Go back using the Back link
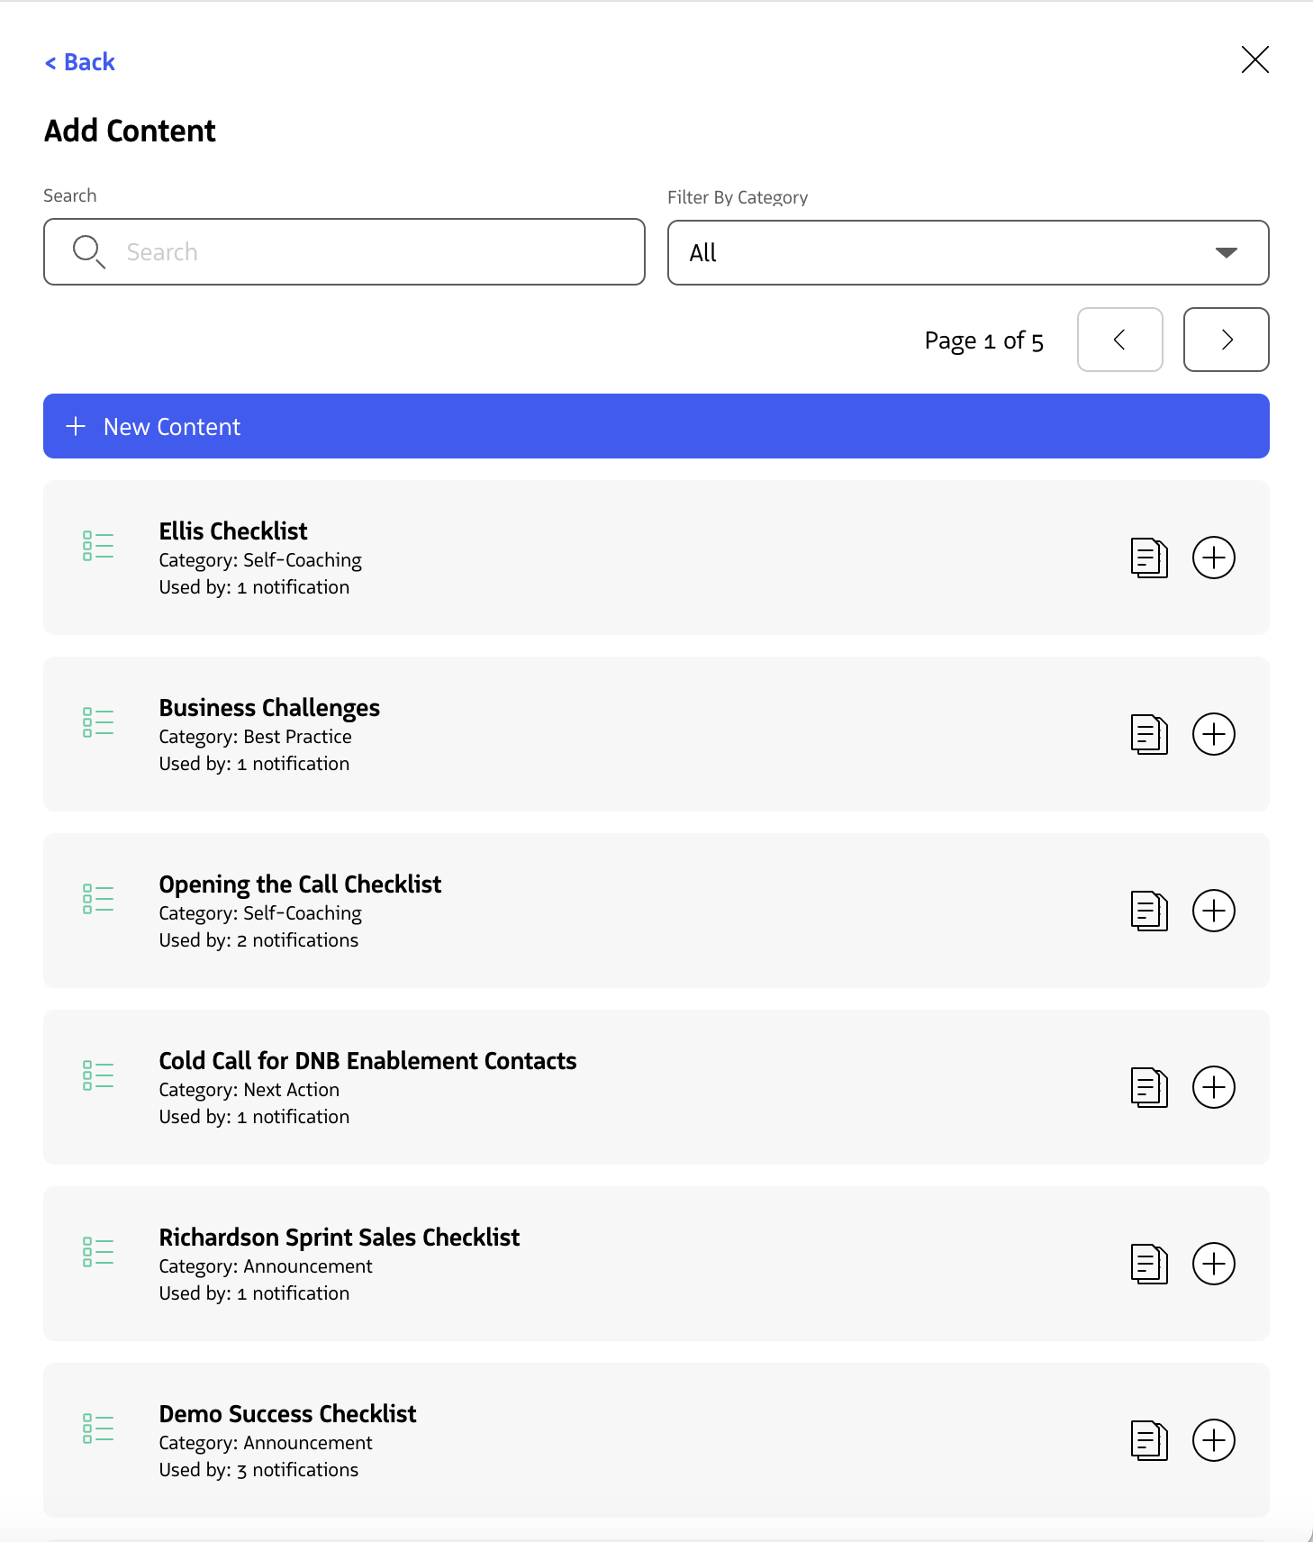The height and width of the screenshot is (1542, 1313). point(80,62)
